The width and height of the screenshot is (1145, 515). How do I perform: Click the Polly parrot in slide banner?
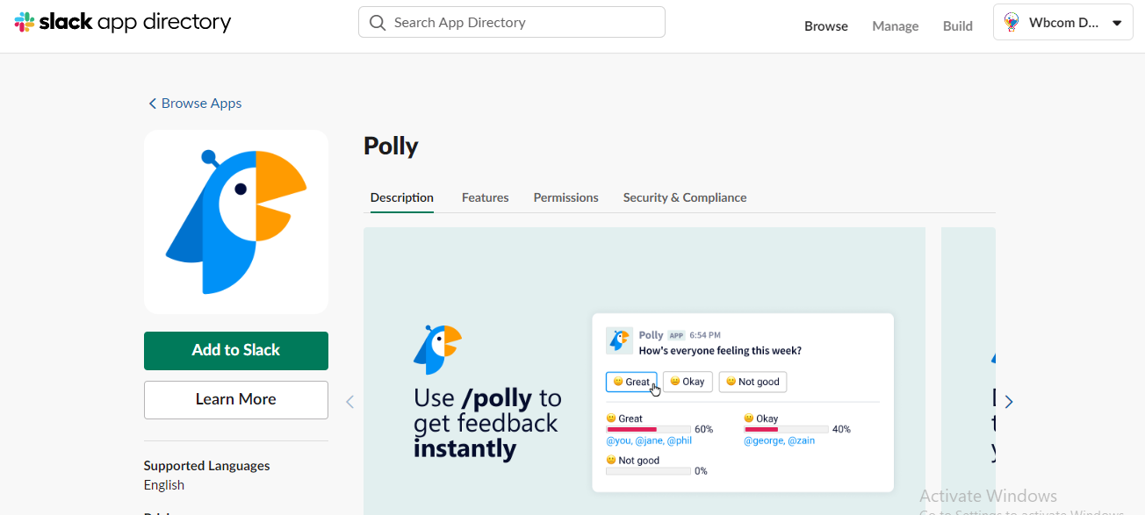coord(437,349)
